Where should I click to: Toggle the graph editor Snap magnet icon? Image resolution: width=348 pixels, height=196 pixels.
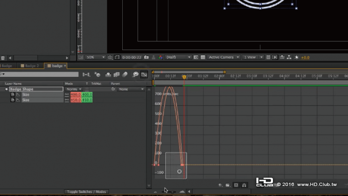point(244,185)
